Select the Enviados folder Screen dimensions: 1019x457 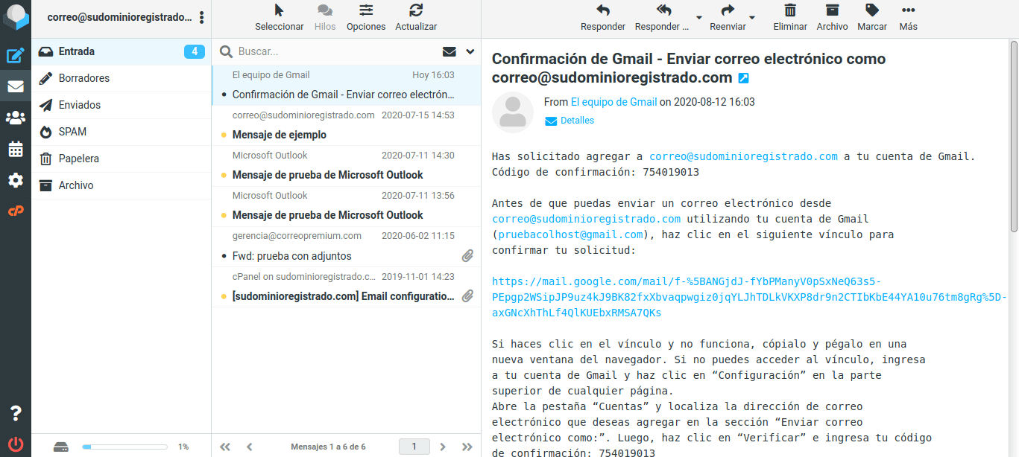pos(122,105)
